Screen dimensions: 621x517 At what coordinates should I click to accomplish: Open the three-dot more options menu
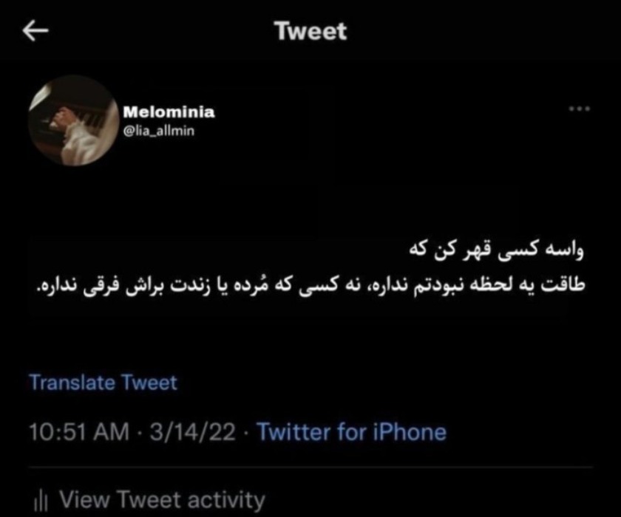[580, 109]
